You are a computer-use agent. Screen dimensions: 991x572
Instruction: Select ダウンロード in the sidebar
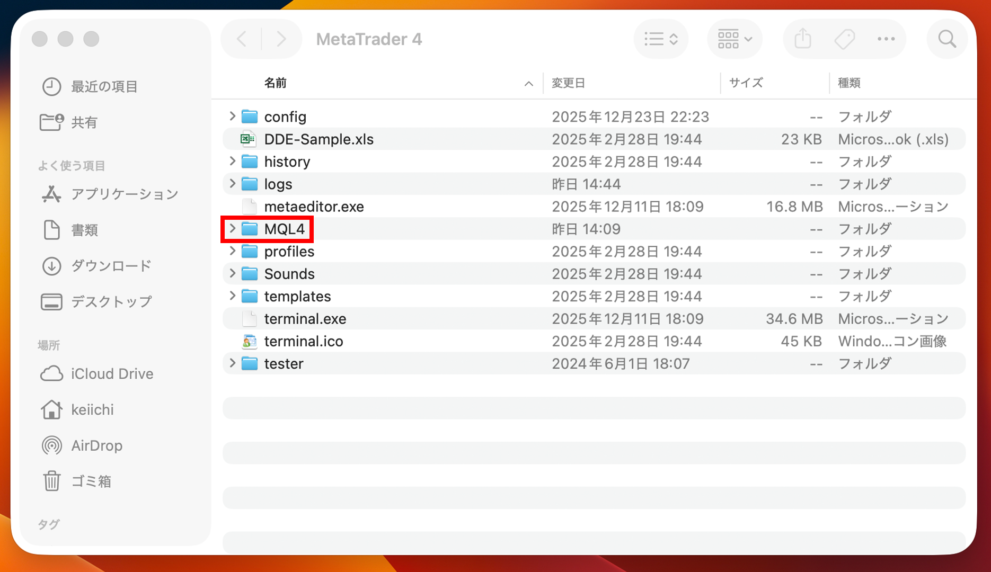(111, 265)
